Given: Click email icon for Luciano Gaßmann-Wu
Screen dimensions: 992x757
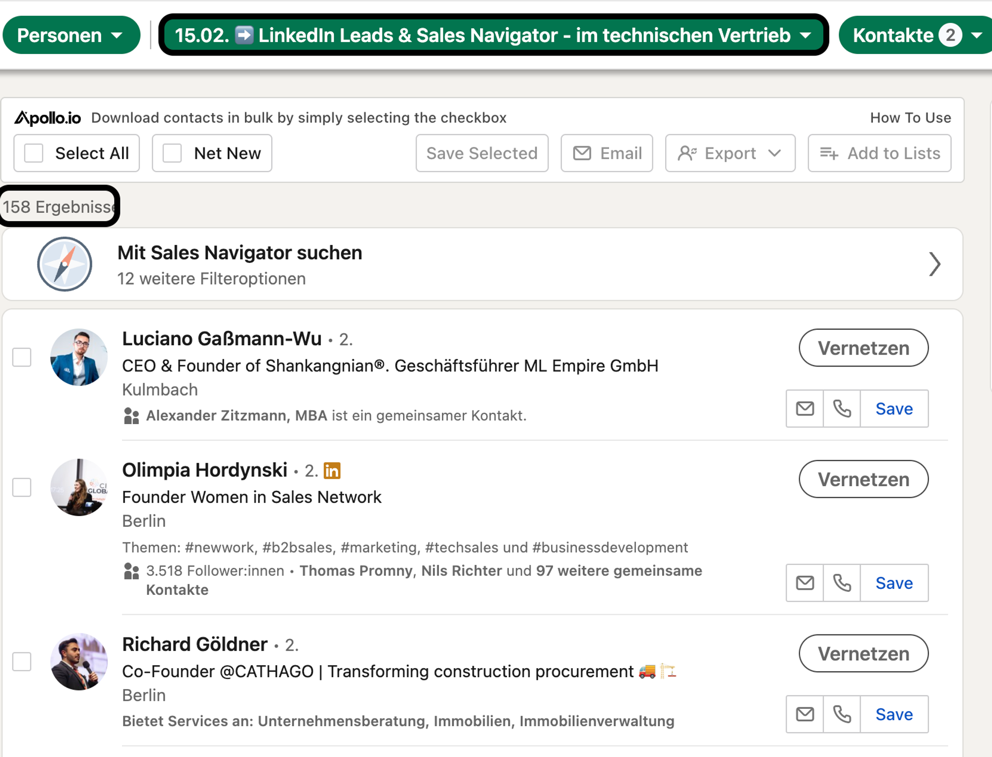Looking at the screenshot, I should [x=805, y=409].
